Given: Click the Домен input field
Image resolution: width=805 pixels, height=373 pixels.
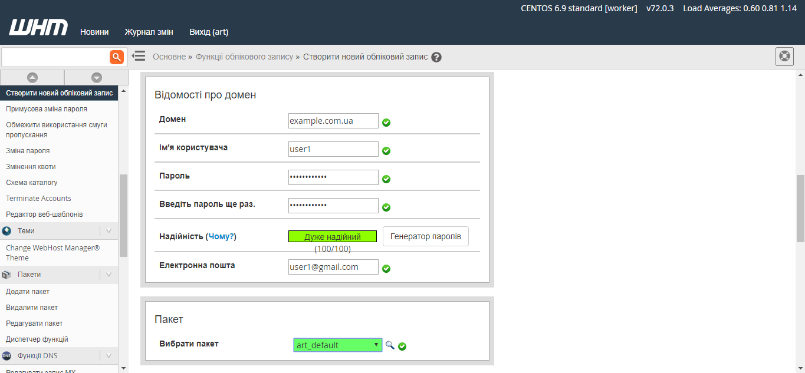Looking at the screenshot, I should click(x=333, y=121).
